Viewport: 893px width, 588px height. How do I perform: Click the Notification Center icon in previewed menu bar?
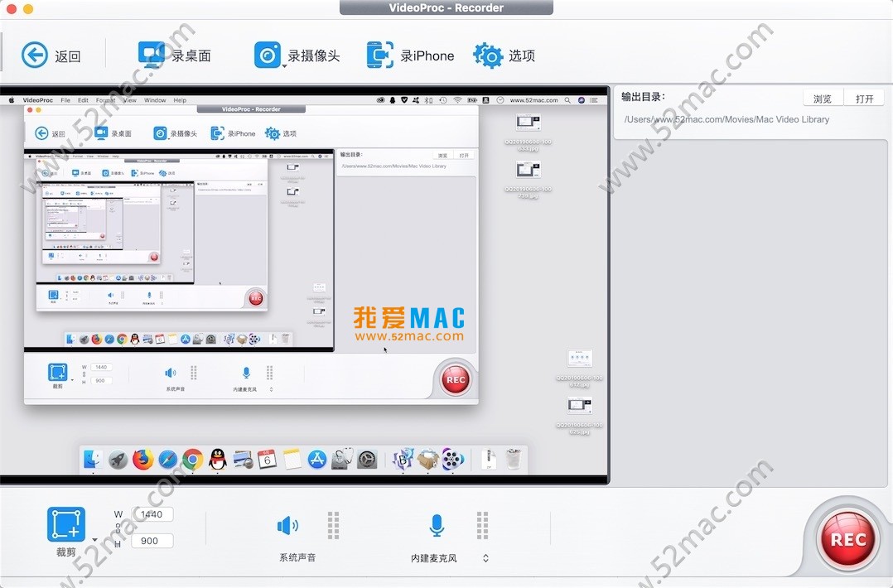click(594, 100)
